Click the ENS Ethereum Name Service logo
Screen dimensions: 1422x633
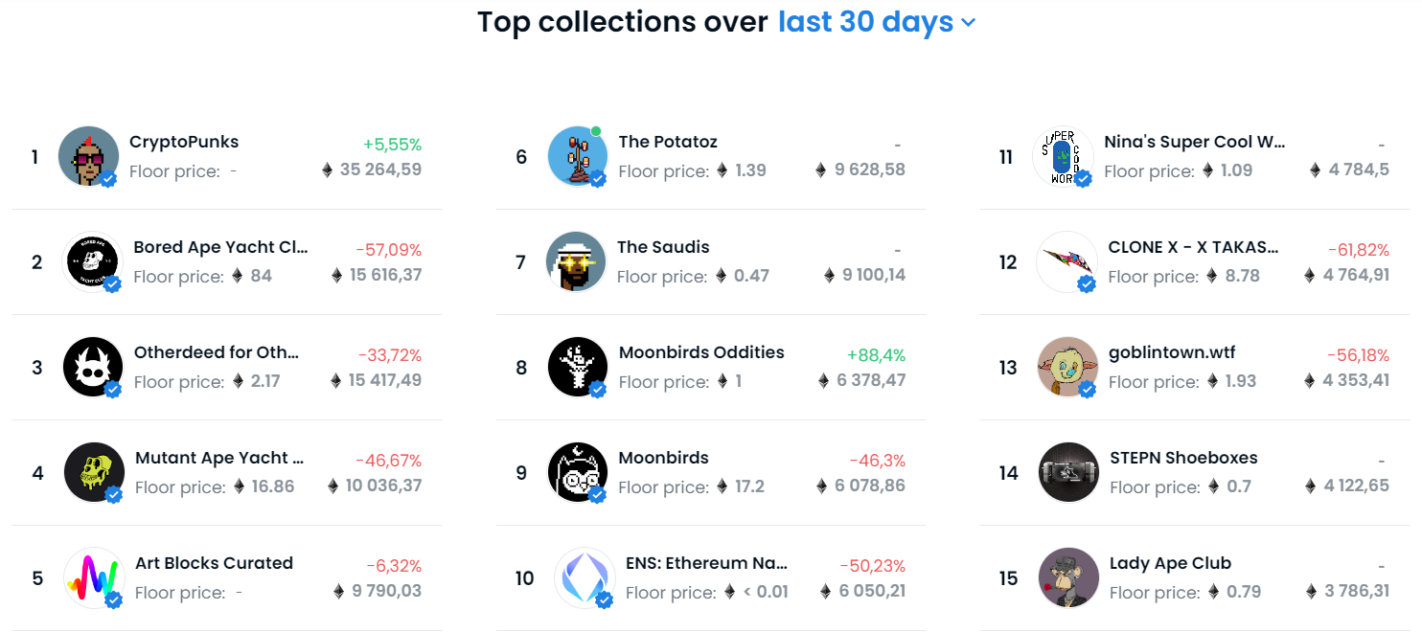click(585, 577)
